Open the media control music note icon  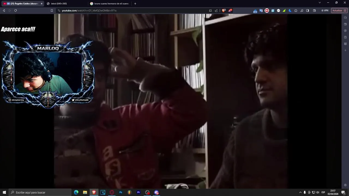[x=302, y=10]
